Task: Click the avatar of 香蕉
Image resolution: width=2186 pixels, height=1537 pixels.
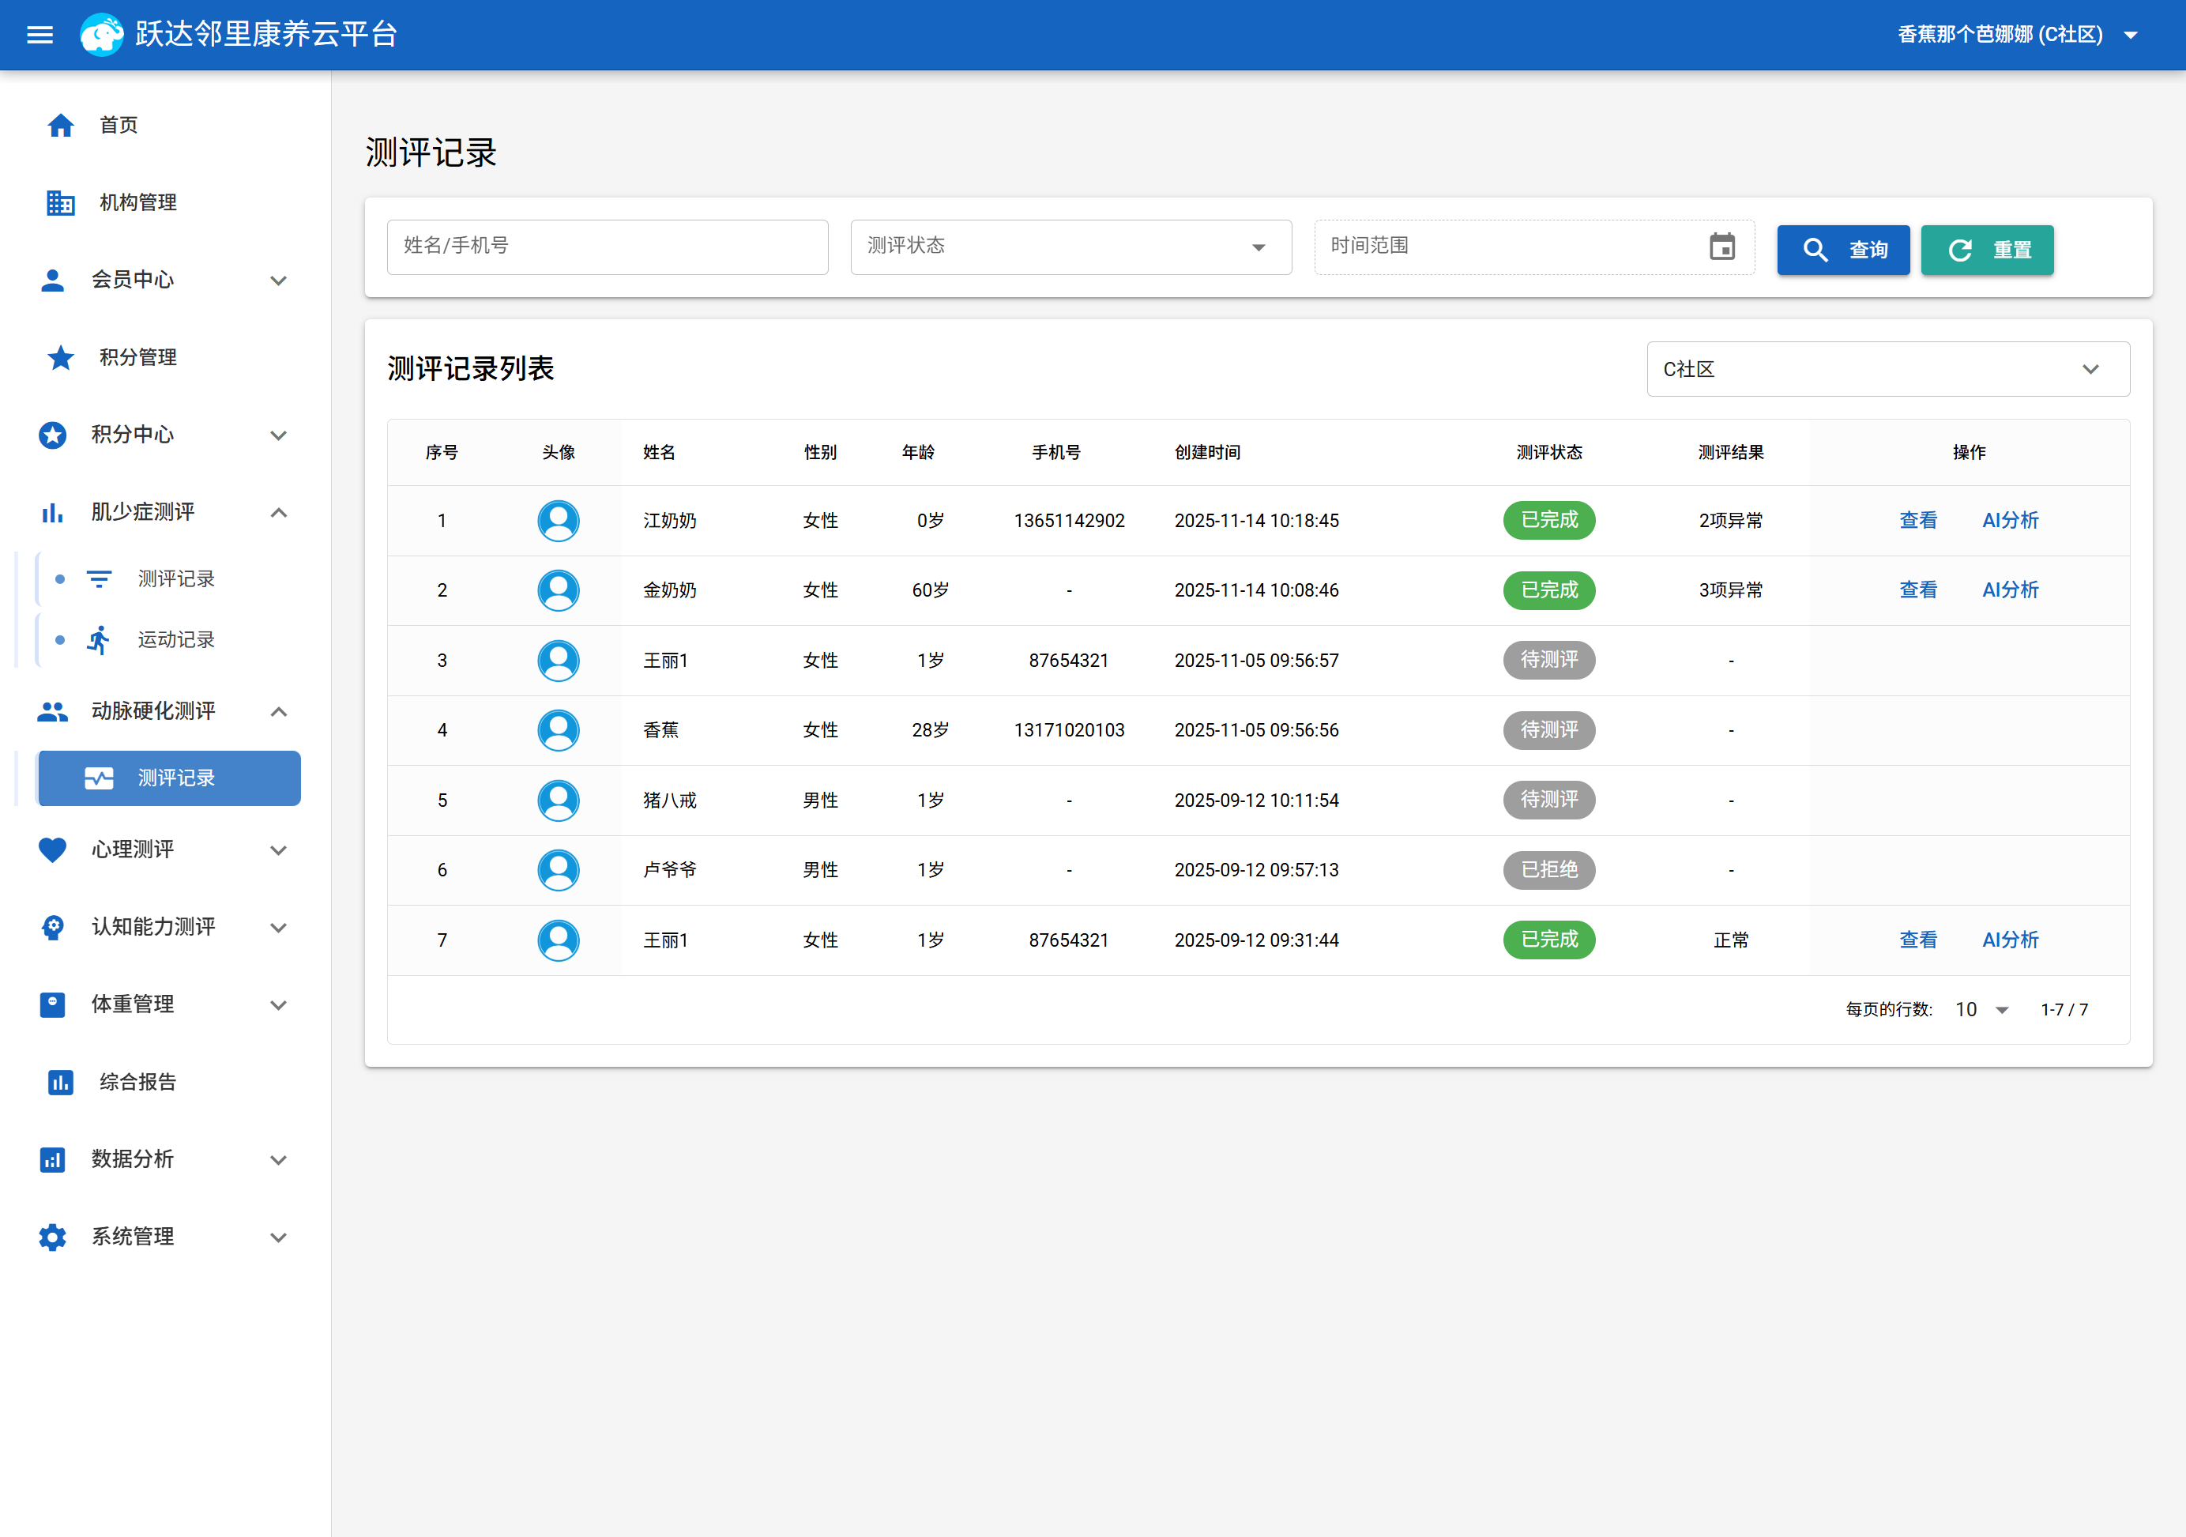Action: pos(559,730)
